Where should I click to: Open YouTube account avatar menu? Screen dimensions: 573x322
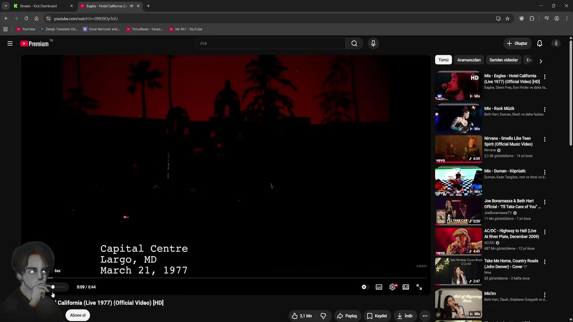(x=556, y=43)
